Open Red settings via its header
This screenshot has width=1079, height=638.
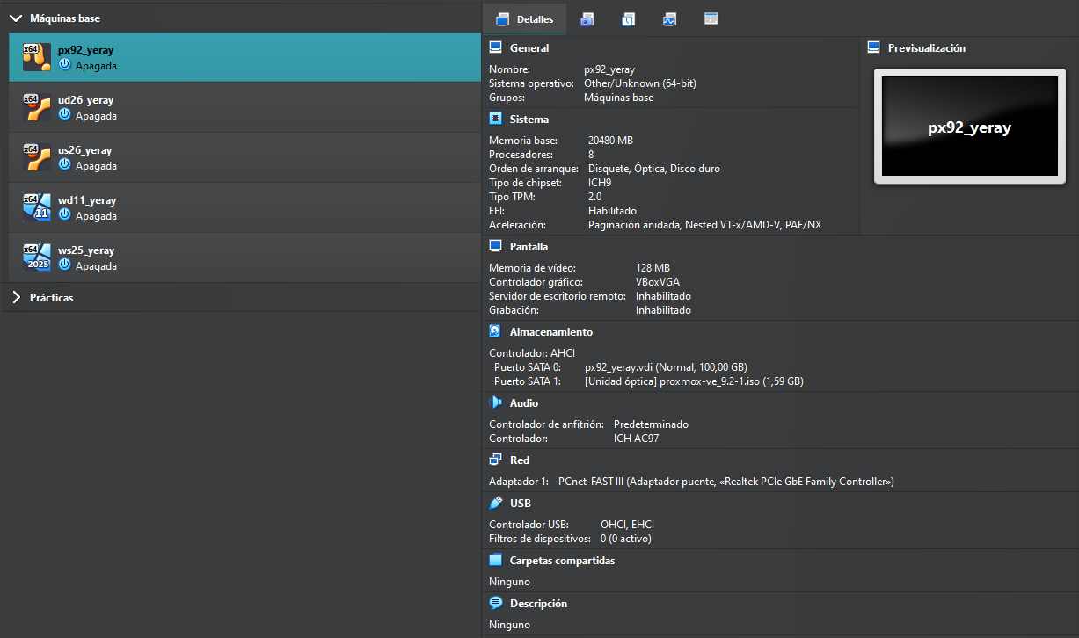(x=520, y=460)
